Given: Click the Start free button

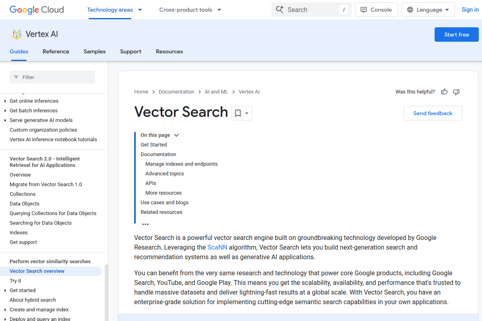Looking at the screenshot, I should pos(456,35).
